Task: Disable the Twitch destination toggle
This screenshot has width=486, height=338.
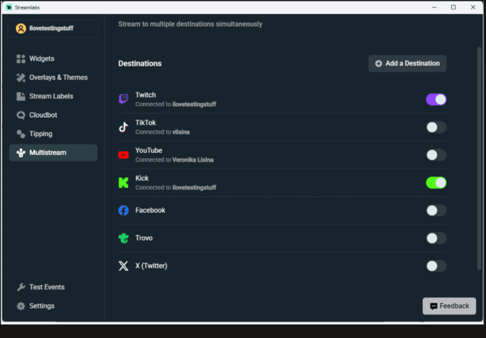Action: (x=436, y=100)
